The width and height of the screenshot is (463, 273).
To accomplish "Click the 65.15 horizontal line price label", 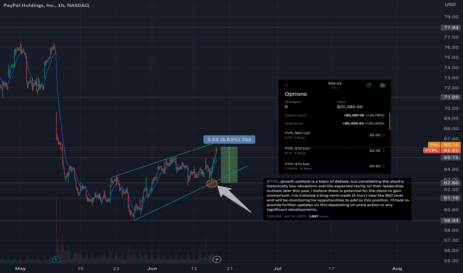I will 451,158.
